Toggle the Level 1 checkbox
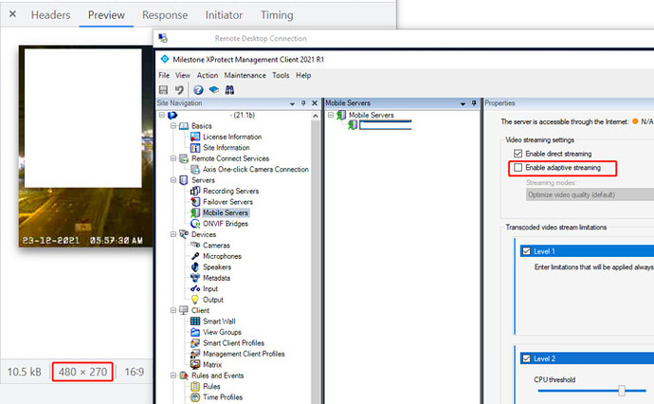Screen dimensions: 654x404 [526, 251]
